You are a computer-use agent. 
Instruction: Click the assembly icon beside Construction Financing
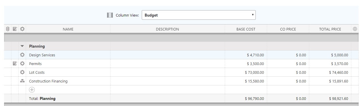(x=22, y=81)
